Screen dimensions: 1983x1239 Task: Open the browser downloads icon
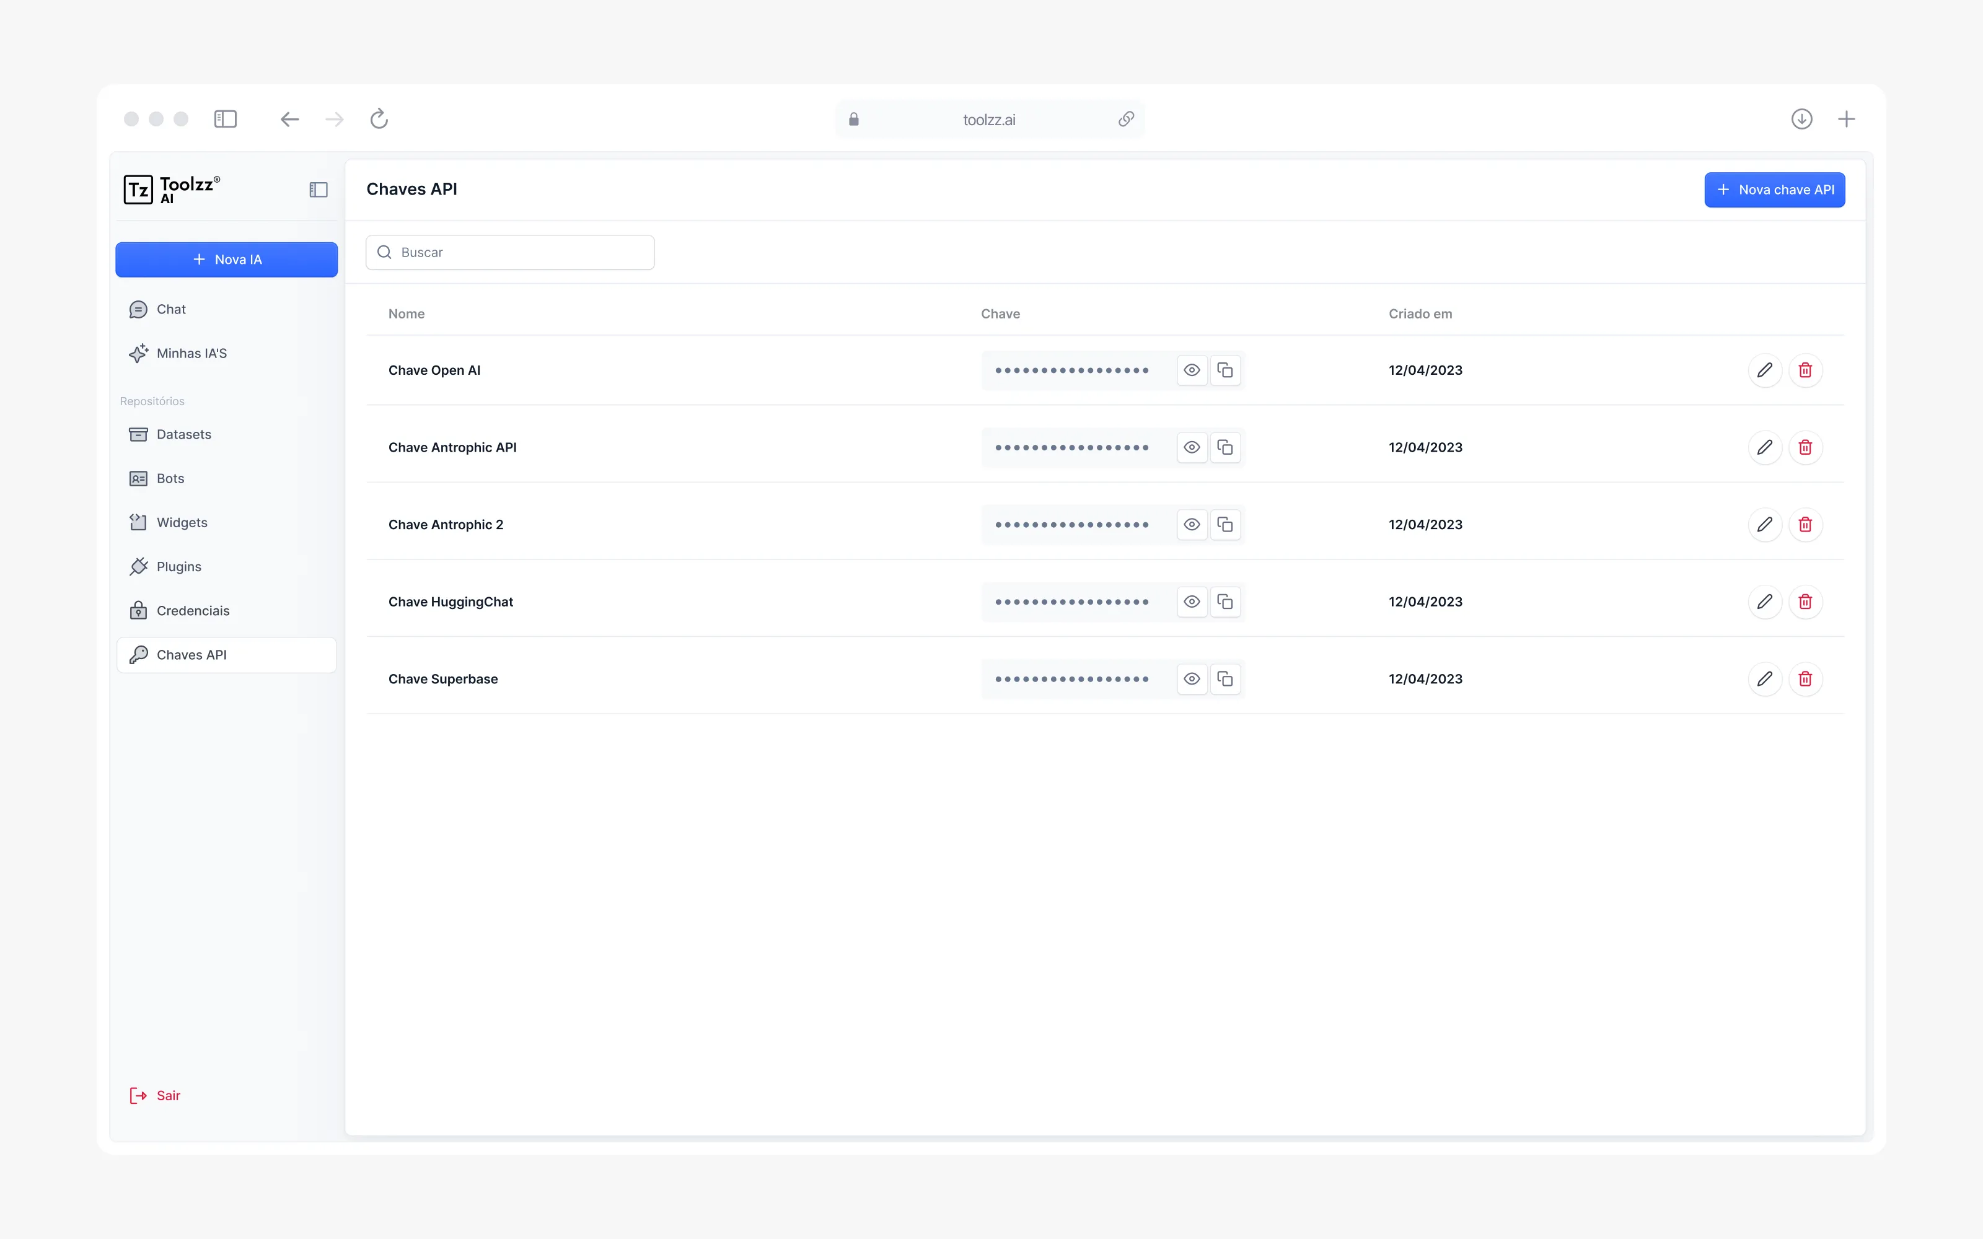1801,120
